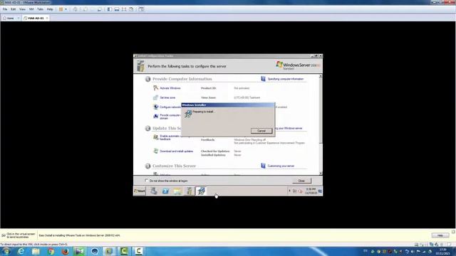456x256 pixels.
Task: Click the manage snapshots toolbar icon
Action: [100, 9]
